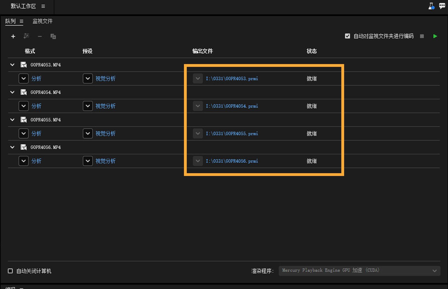Add a source with the plus icon
448x289 pixels.
(13, 36)
